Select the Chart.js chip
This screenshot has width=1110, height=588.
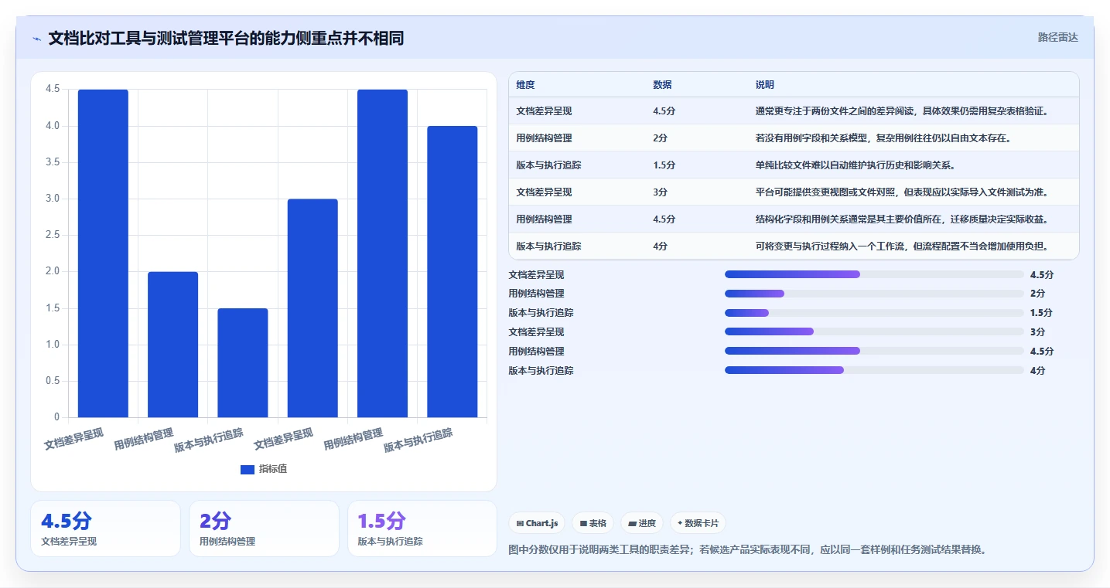pyautogui.click(x=538, y=523)
